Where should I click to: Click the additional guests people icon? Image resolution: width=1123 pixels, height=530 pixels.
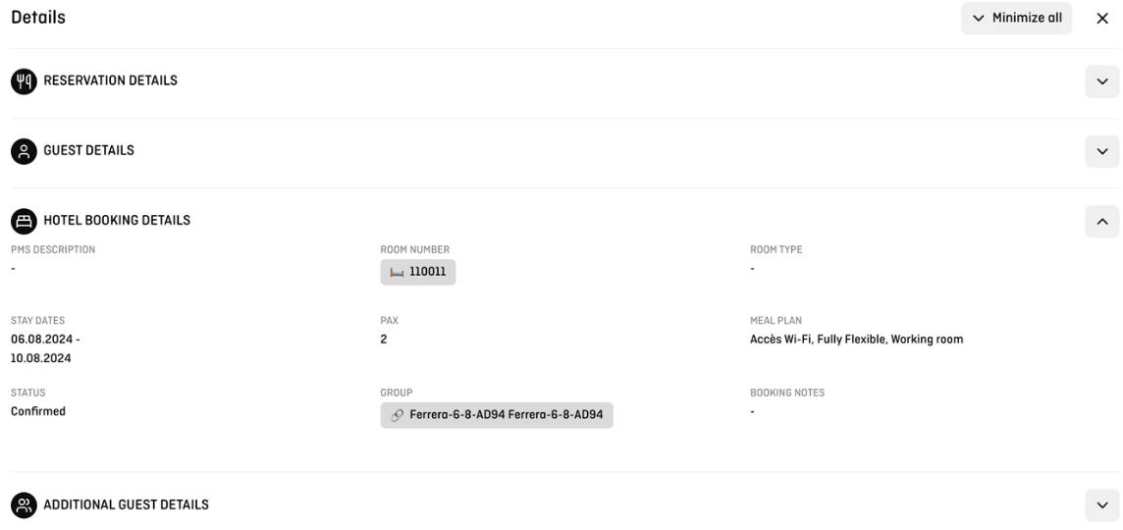24,505
